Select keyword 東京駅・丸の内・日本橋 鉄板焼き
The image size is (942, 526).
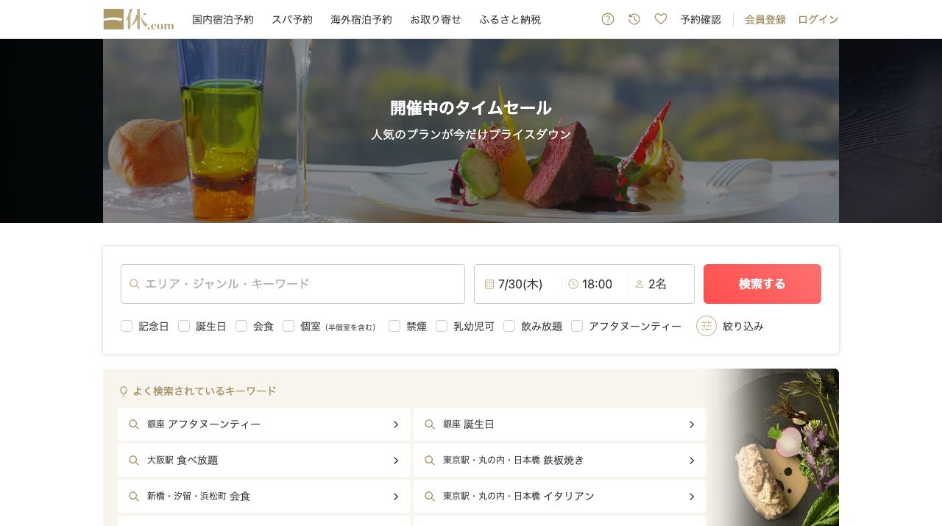click(x=560, y=461)
